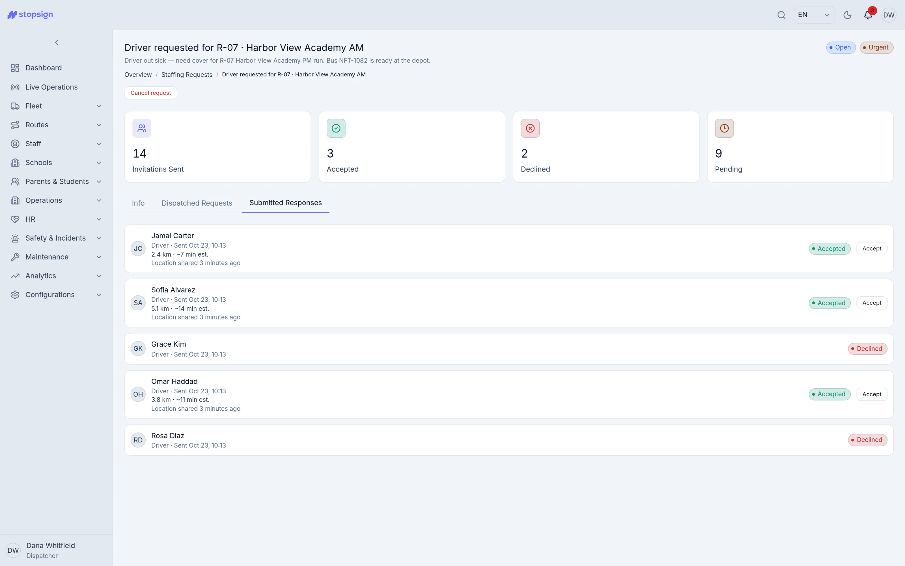Collapse the sidebar with the back chevron
The height and width of the screenshot is (566, 905).
click(x=57, y=42)
